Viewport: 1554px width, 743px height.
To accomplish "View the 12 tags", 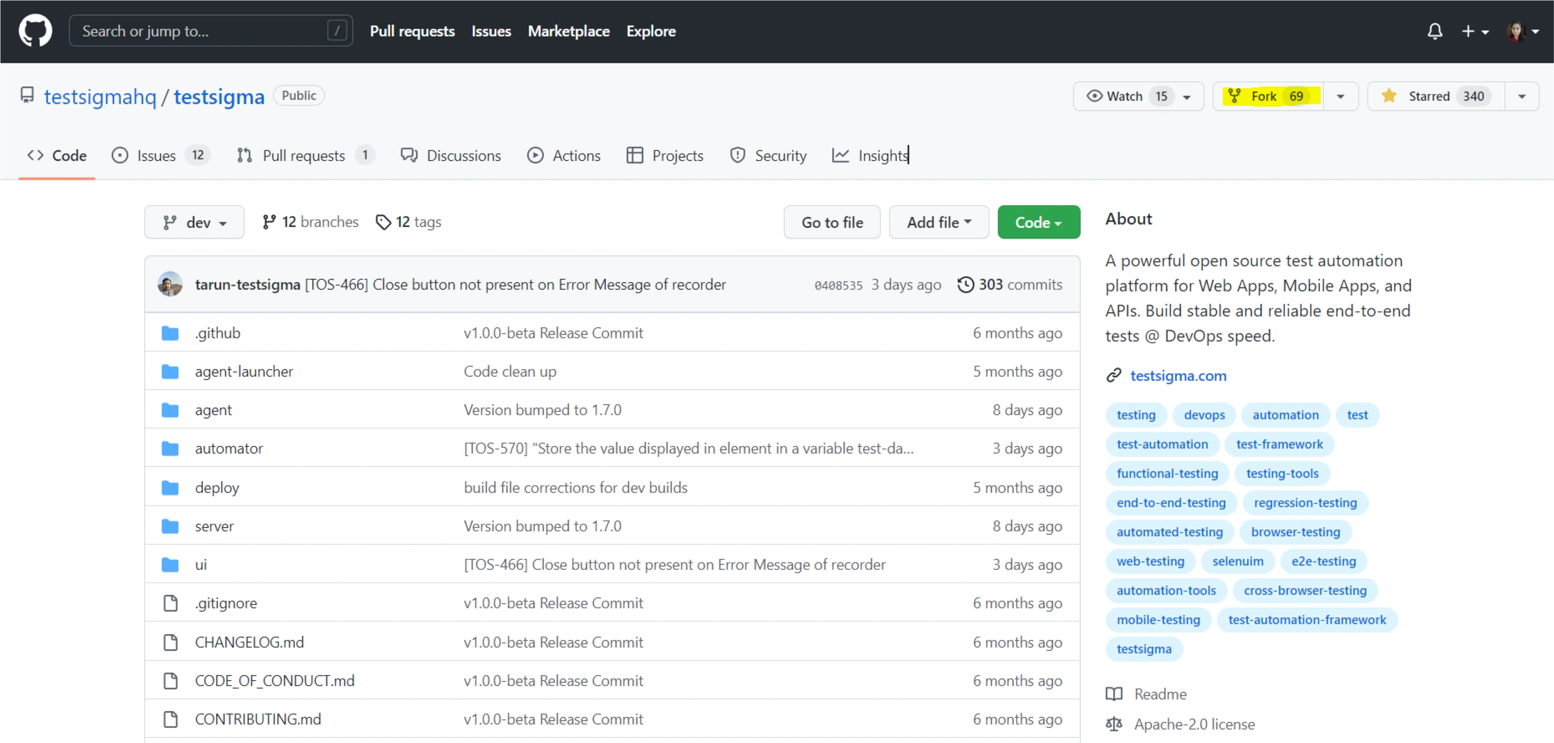I will [409, 222].
